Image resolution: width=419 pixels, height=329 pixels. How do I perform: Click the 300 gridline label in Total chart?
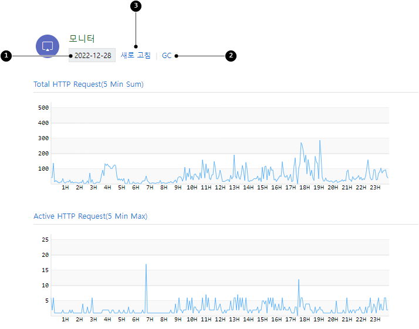click(x=43, y=138)
